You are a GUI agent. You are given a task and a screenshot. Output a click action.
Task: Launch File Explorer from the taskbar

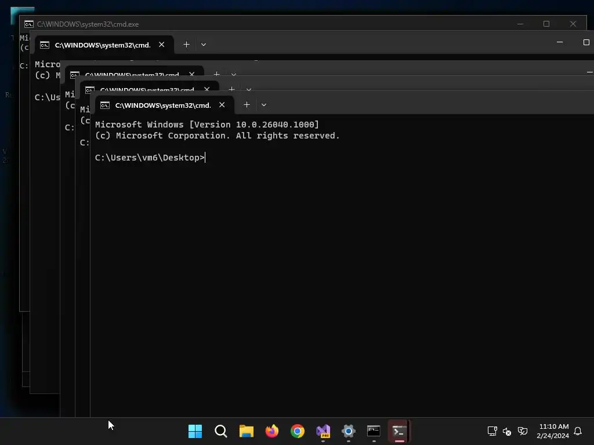click(246, 431)
